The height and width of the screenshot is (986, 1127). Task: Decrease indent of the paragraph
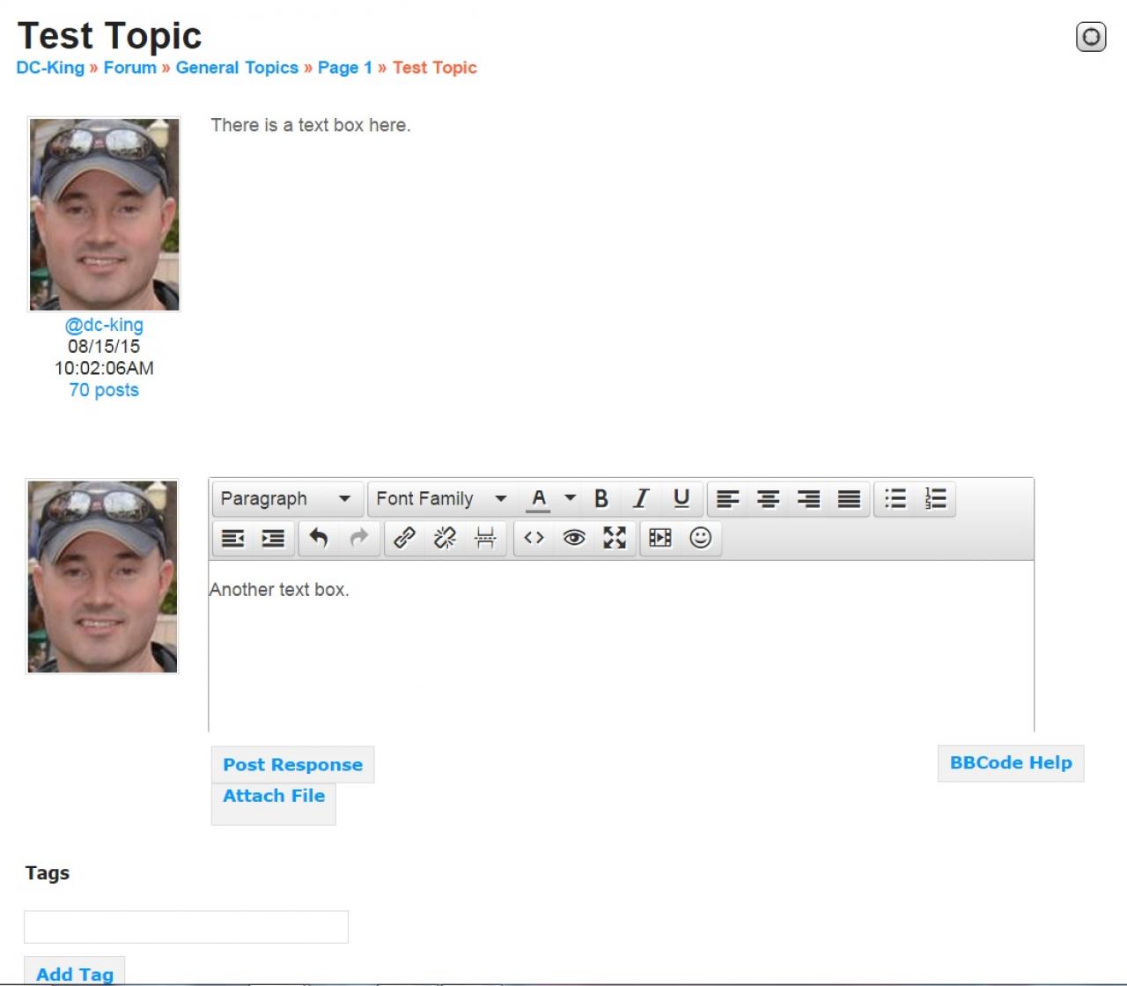click(x=233, y=538)
